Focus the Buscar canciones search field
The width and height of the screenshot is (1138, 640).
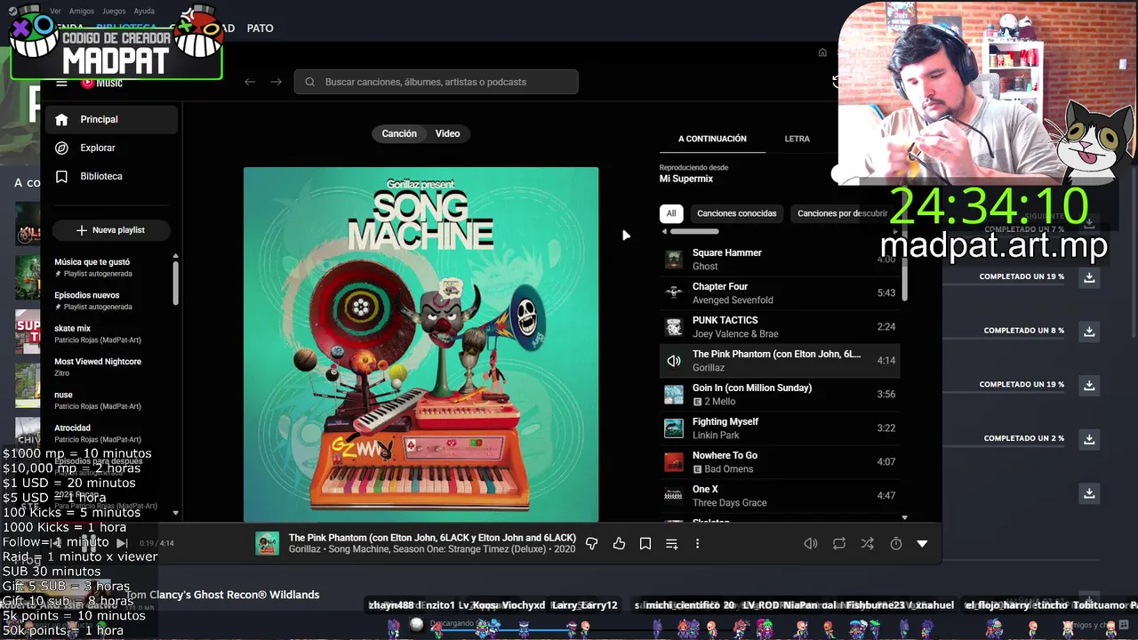click(437, 82)
